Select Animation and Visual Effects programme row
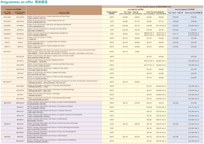This screenshot has height=144, width=204. pos(102,30)
